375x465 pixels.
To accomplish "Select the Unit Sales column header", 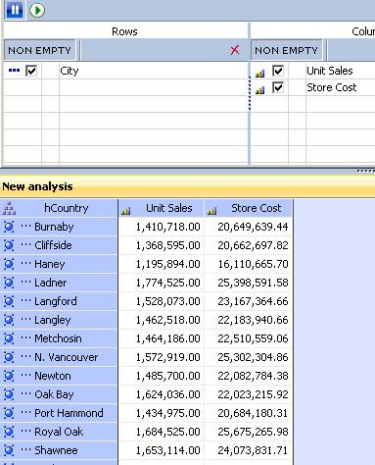I will (x=162, y=208).
